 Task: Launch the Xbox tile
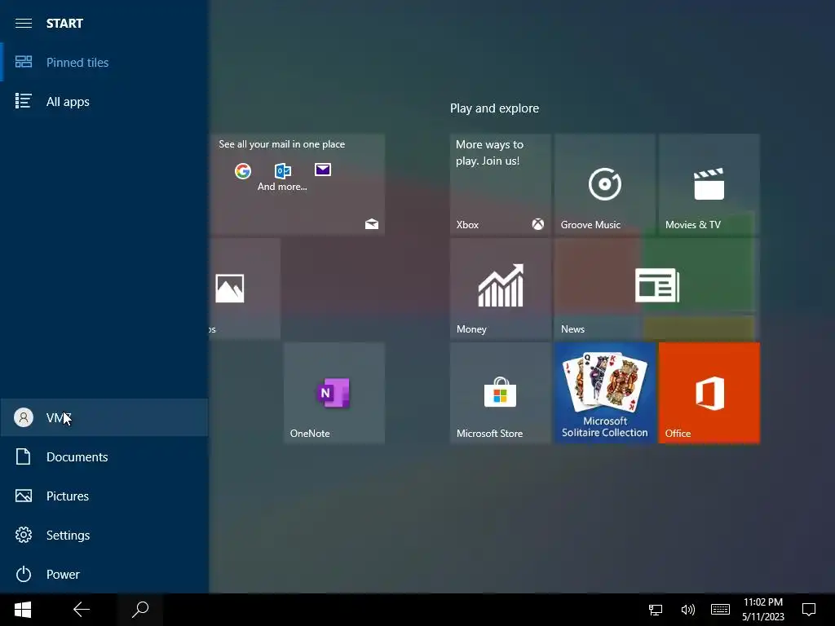(500, 184)
